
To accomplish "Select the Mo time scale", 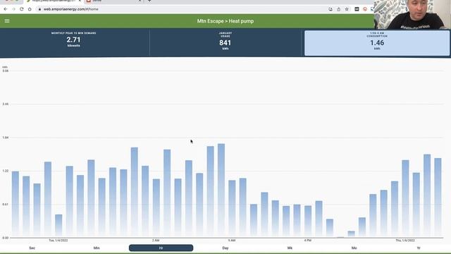I will tap(354, 248).
